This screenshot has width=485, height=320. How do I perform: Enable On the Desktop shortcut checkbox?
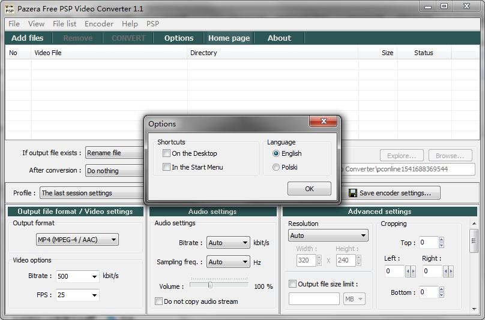(167, 153)
